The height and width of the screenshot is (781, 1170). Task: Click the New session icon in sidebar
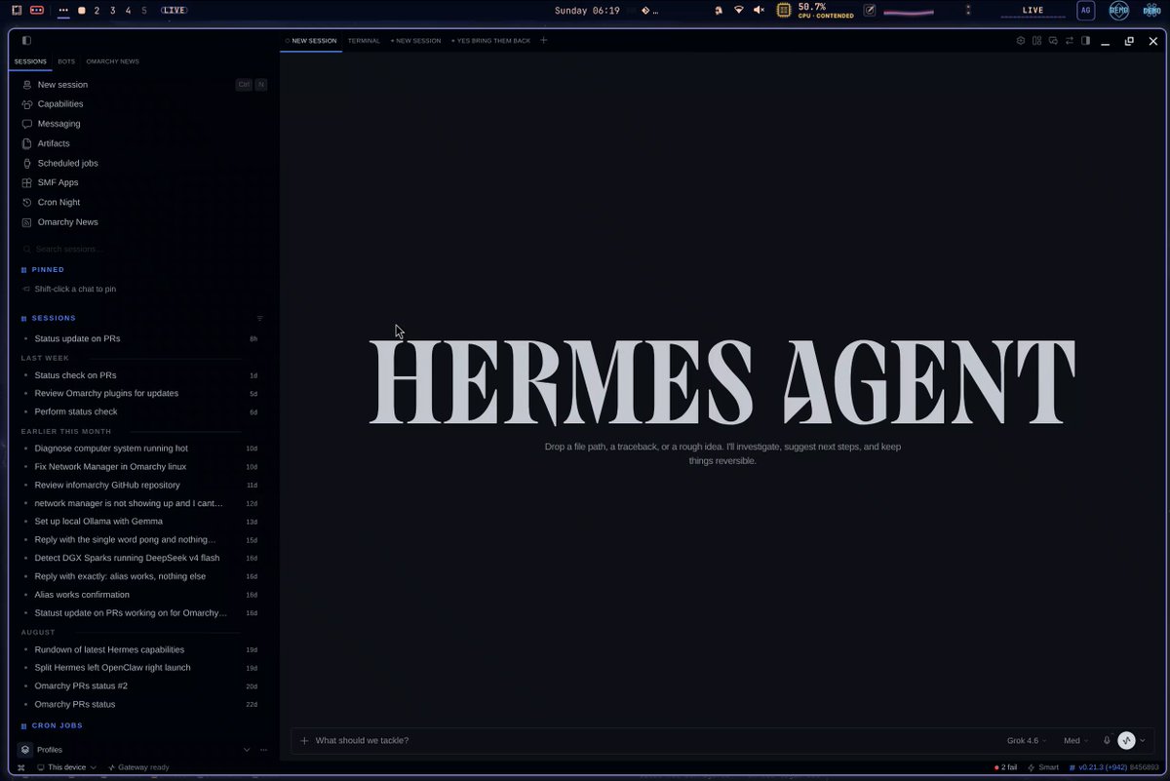click(x=27, y=85)
